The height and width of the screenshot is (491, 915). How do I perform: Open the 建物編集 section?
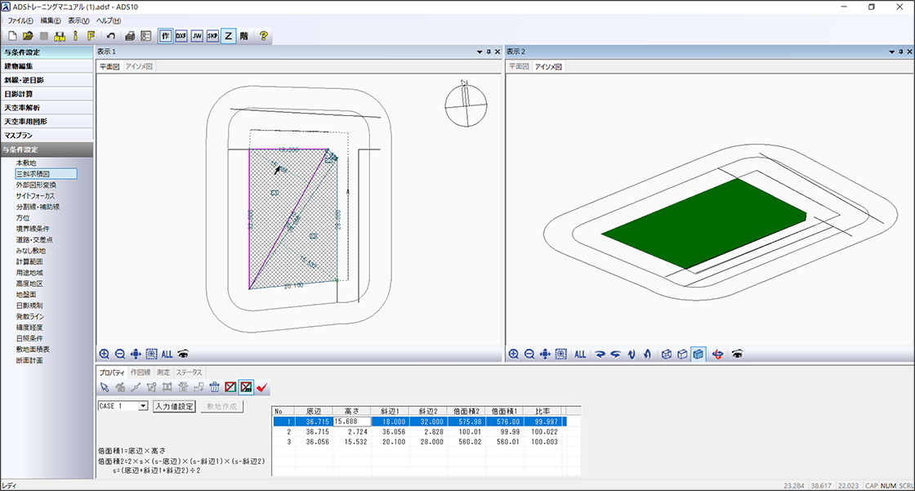pyautogui.click(x=47, y=66)
